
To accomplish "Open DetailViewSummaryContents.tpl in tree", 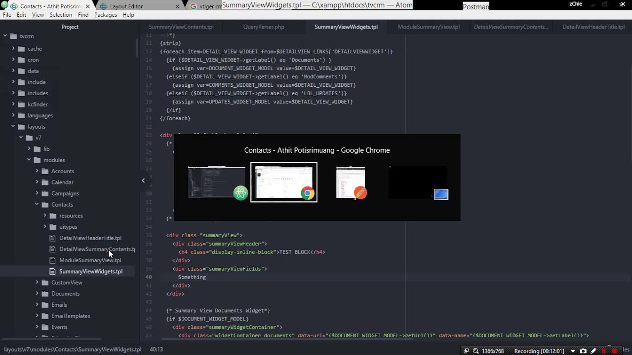I will (97, 249).
